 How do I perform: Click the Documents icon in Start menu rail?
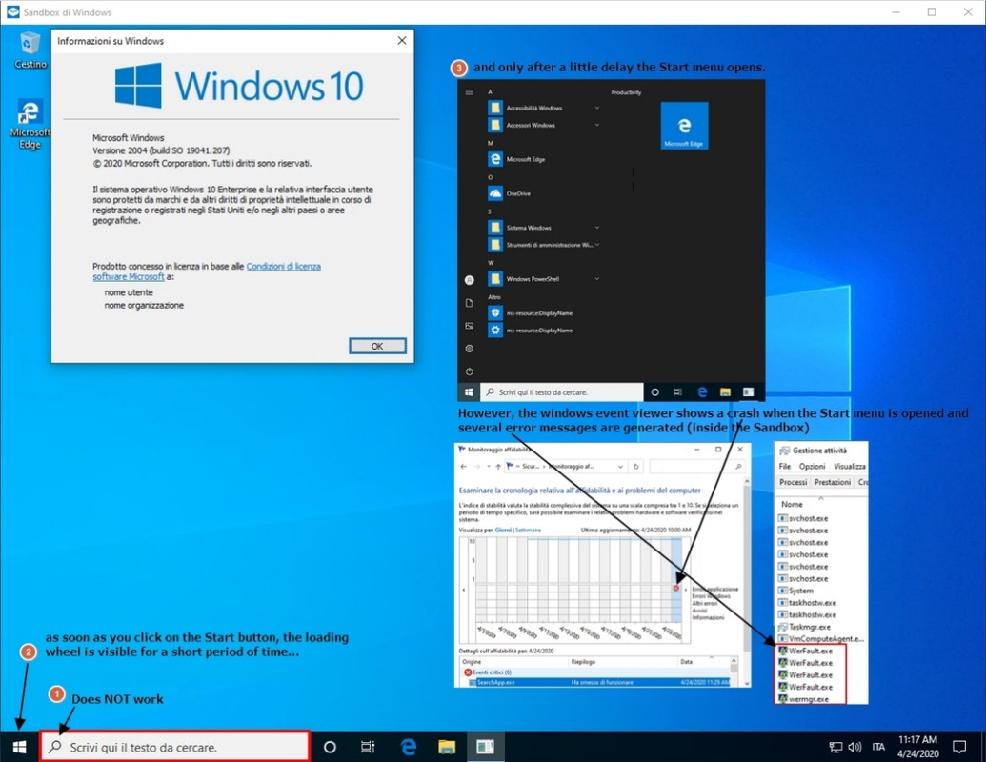click(469, 303)
